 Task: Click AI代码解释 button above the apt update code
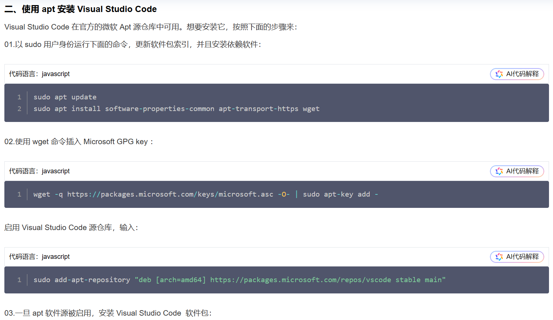coord(517,74)
